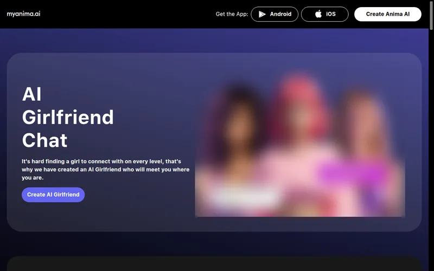Open the Android app download button

click(x=275, y=14)
